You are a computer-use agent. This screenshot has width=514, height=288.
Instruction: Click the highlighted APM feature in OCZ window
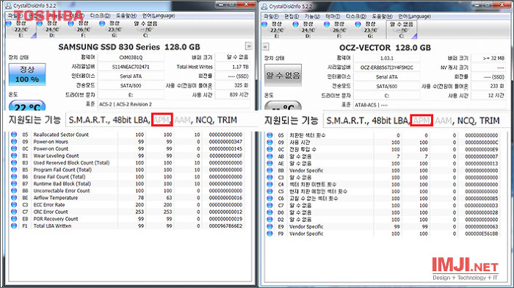(x=421, y=120)
